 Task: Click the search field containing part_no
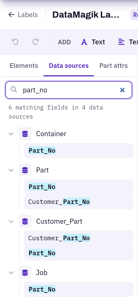click(x=69, y=90)
